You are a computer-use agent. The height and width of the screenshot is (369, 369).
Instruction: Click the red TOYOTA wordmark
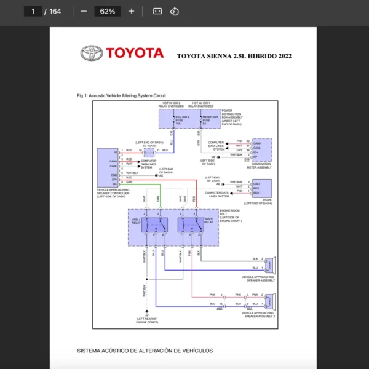tap(134, 53)
